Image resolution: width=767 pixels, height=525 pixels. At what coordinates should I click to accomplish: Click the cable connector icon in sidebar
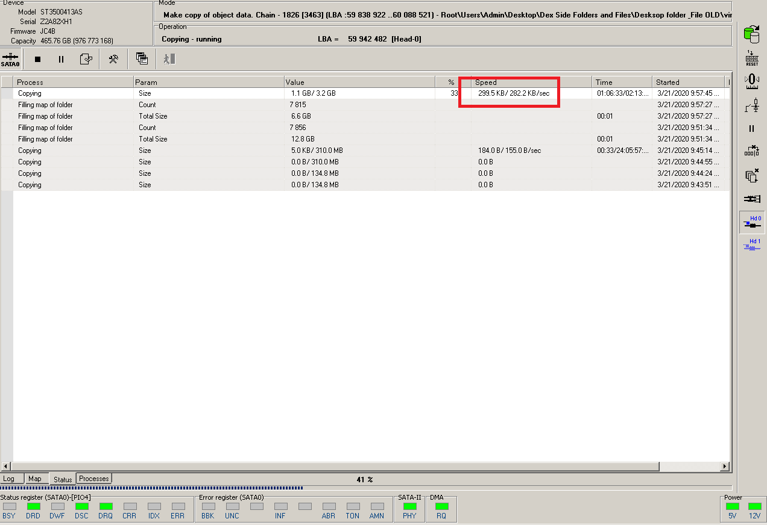tap(752, 199)
